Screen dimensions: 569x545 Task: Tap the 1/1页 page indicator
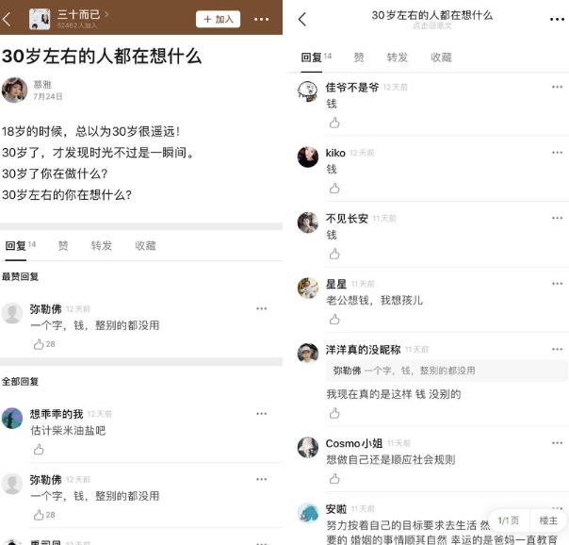(509, 520)
